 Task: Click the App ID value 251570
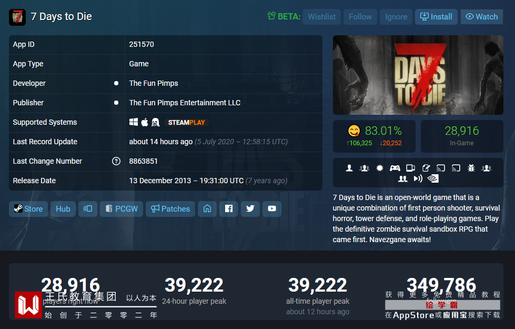141,44
